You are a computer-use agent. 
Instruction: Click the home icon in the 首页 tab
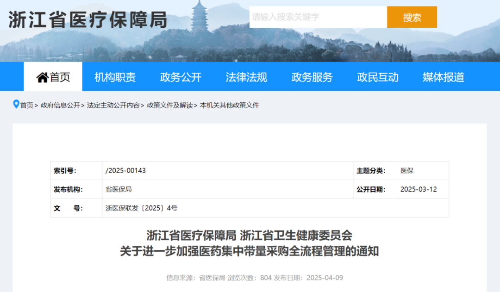(43, 77)
